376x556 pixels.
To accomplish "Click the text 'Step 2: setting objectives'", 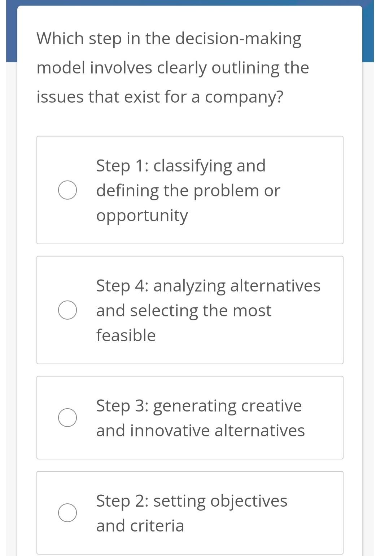I will coord(191,500).
